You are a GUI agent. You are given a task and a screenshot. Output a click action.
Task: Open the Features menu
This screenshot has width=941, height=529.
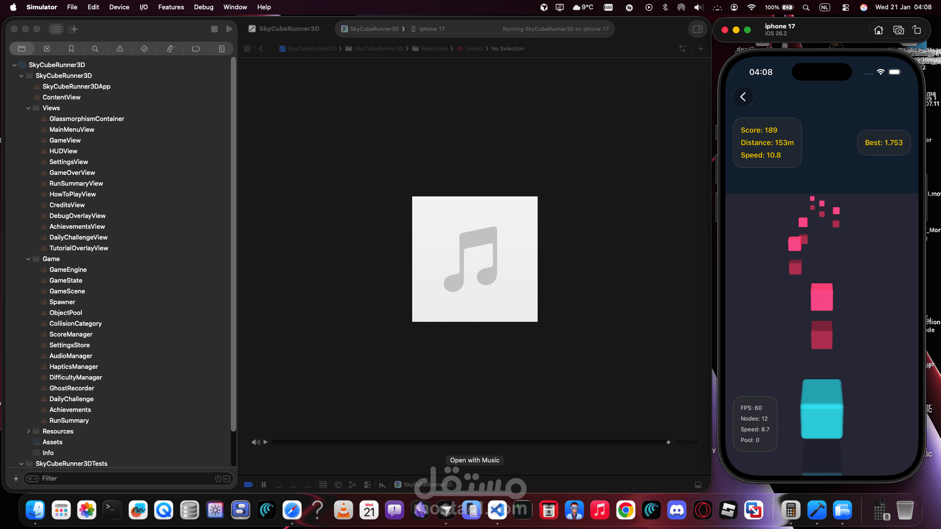(171, 7)
